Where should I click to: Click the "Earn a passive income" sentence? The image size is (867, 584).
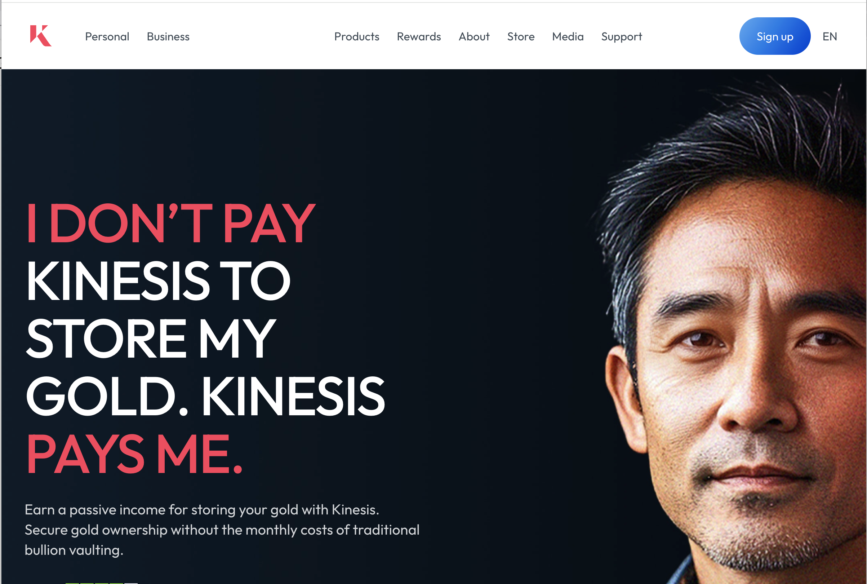click(202, 509)
